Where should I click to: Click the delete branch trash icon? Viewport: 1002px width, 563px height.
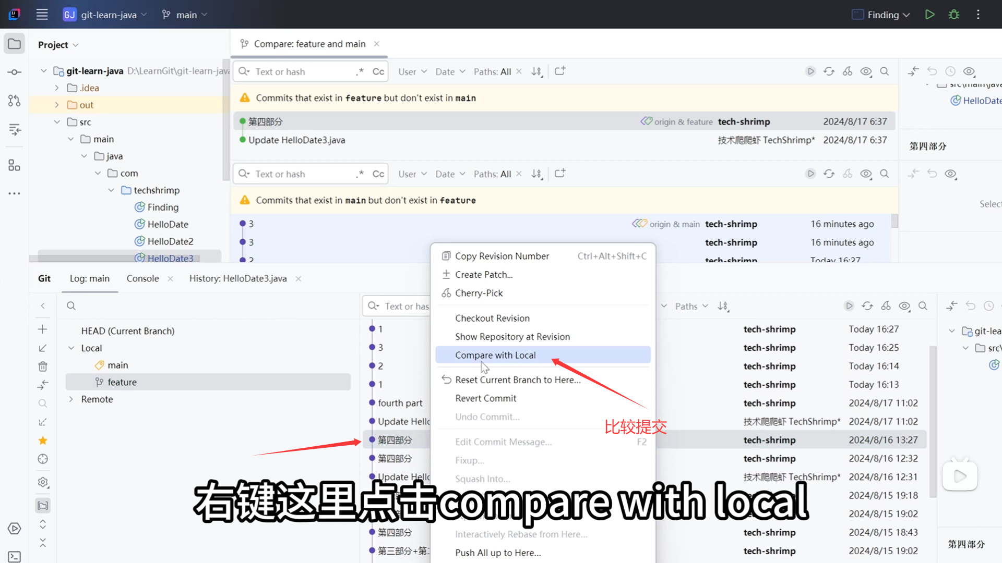pos(43,366)
